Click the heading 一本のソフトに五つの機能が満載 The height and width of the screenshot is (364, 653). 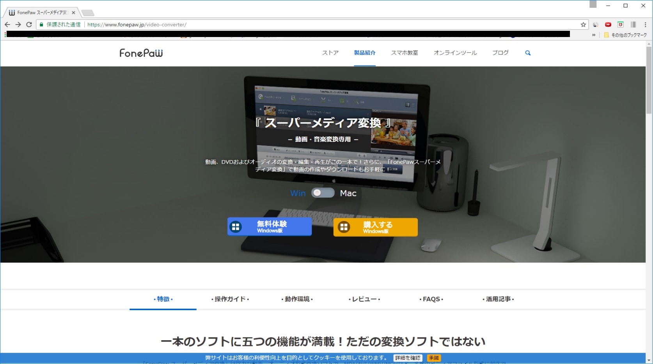click(x=323, y=342)
